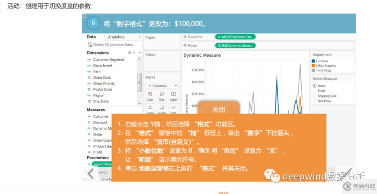
Task: Click the Dimensions list scroll-up arrow
Action: coord(139,59)
